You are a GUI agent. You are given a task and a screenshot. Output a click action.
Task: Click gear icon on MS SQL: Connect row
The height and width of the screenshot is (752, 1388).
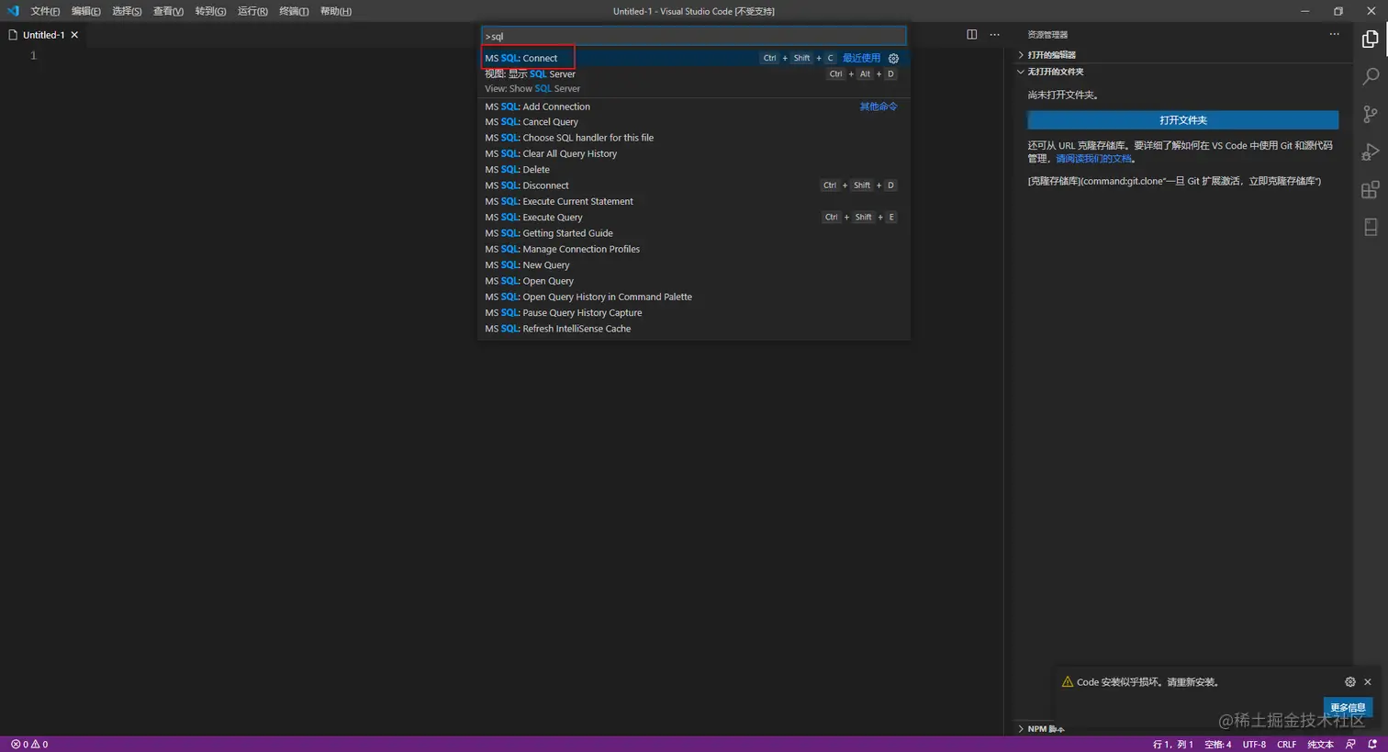pyautogui.click(x=893, y=58)
